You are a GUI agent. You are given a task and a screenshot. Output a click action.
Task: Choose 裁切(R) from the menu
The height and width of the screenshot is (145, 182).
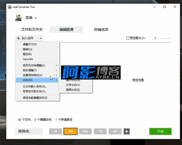37,54
